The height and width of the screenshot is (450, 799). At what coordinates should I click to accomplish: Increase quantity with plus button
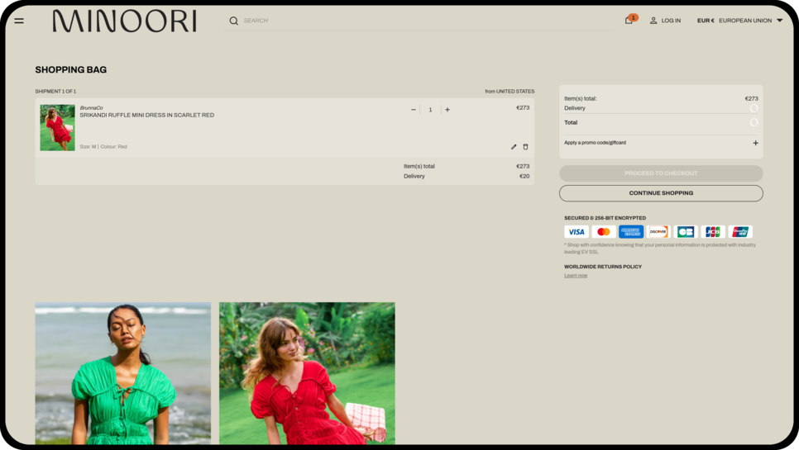point(447,110)
